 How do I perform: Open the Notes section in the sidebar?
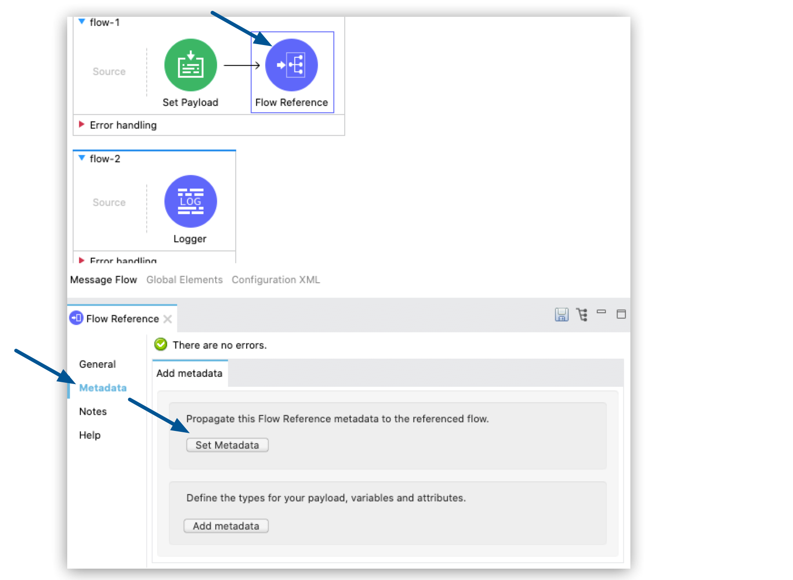pyautogui.click(x=93, y=411)
